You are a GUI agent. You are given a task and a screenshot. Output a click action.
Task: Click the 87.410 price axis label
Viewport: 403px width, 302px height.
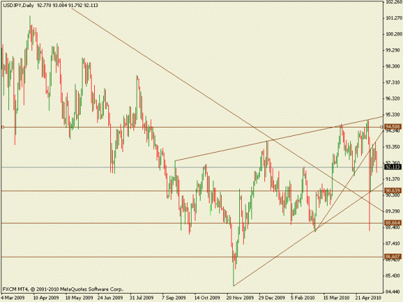pyautogui.click(x=393, y=243)
